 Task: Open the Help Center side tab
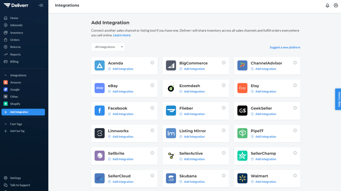[338, 99]
